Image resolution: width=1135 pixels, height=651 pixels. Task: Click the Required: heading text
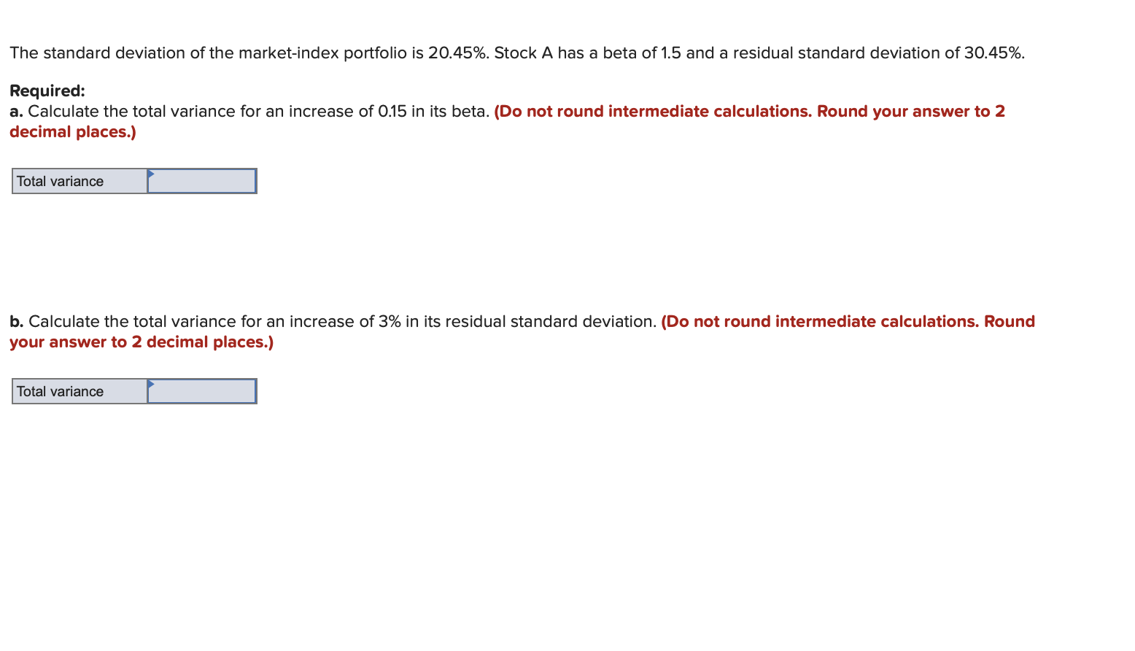click(47, 90)
